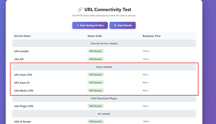Click the USA Works CDN service name
Screen dimensions: 216x124
24,91
